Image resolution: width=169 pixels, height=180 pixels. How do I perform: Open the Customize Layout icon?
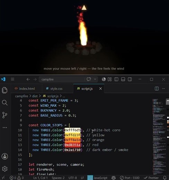[x=109, y=79]
